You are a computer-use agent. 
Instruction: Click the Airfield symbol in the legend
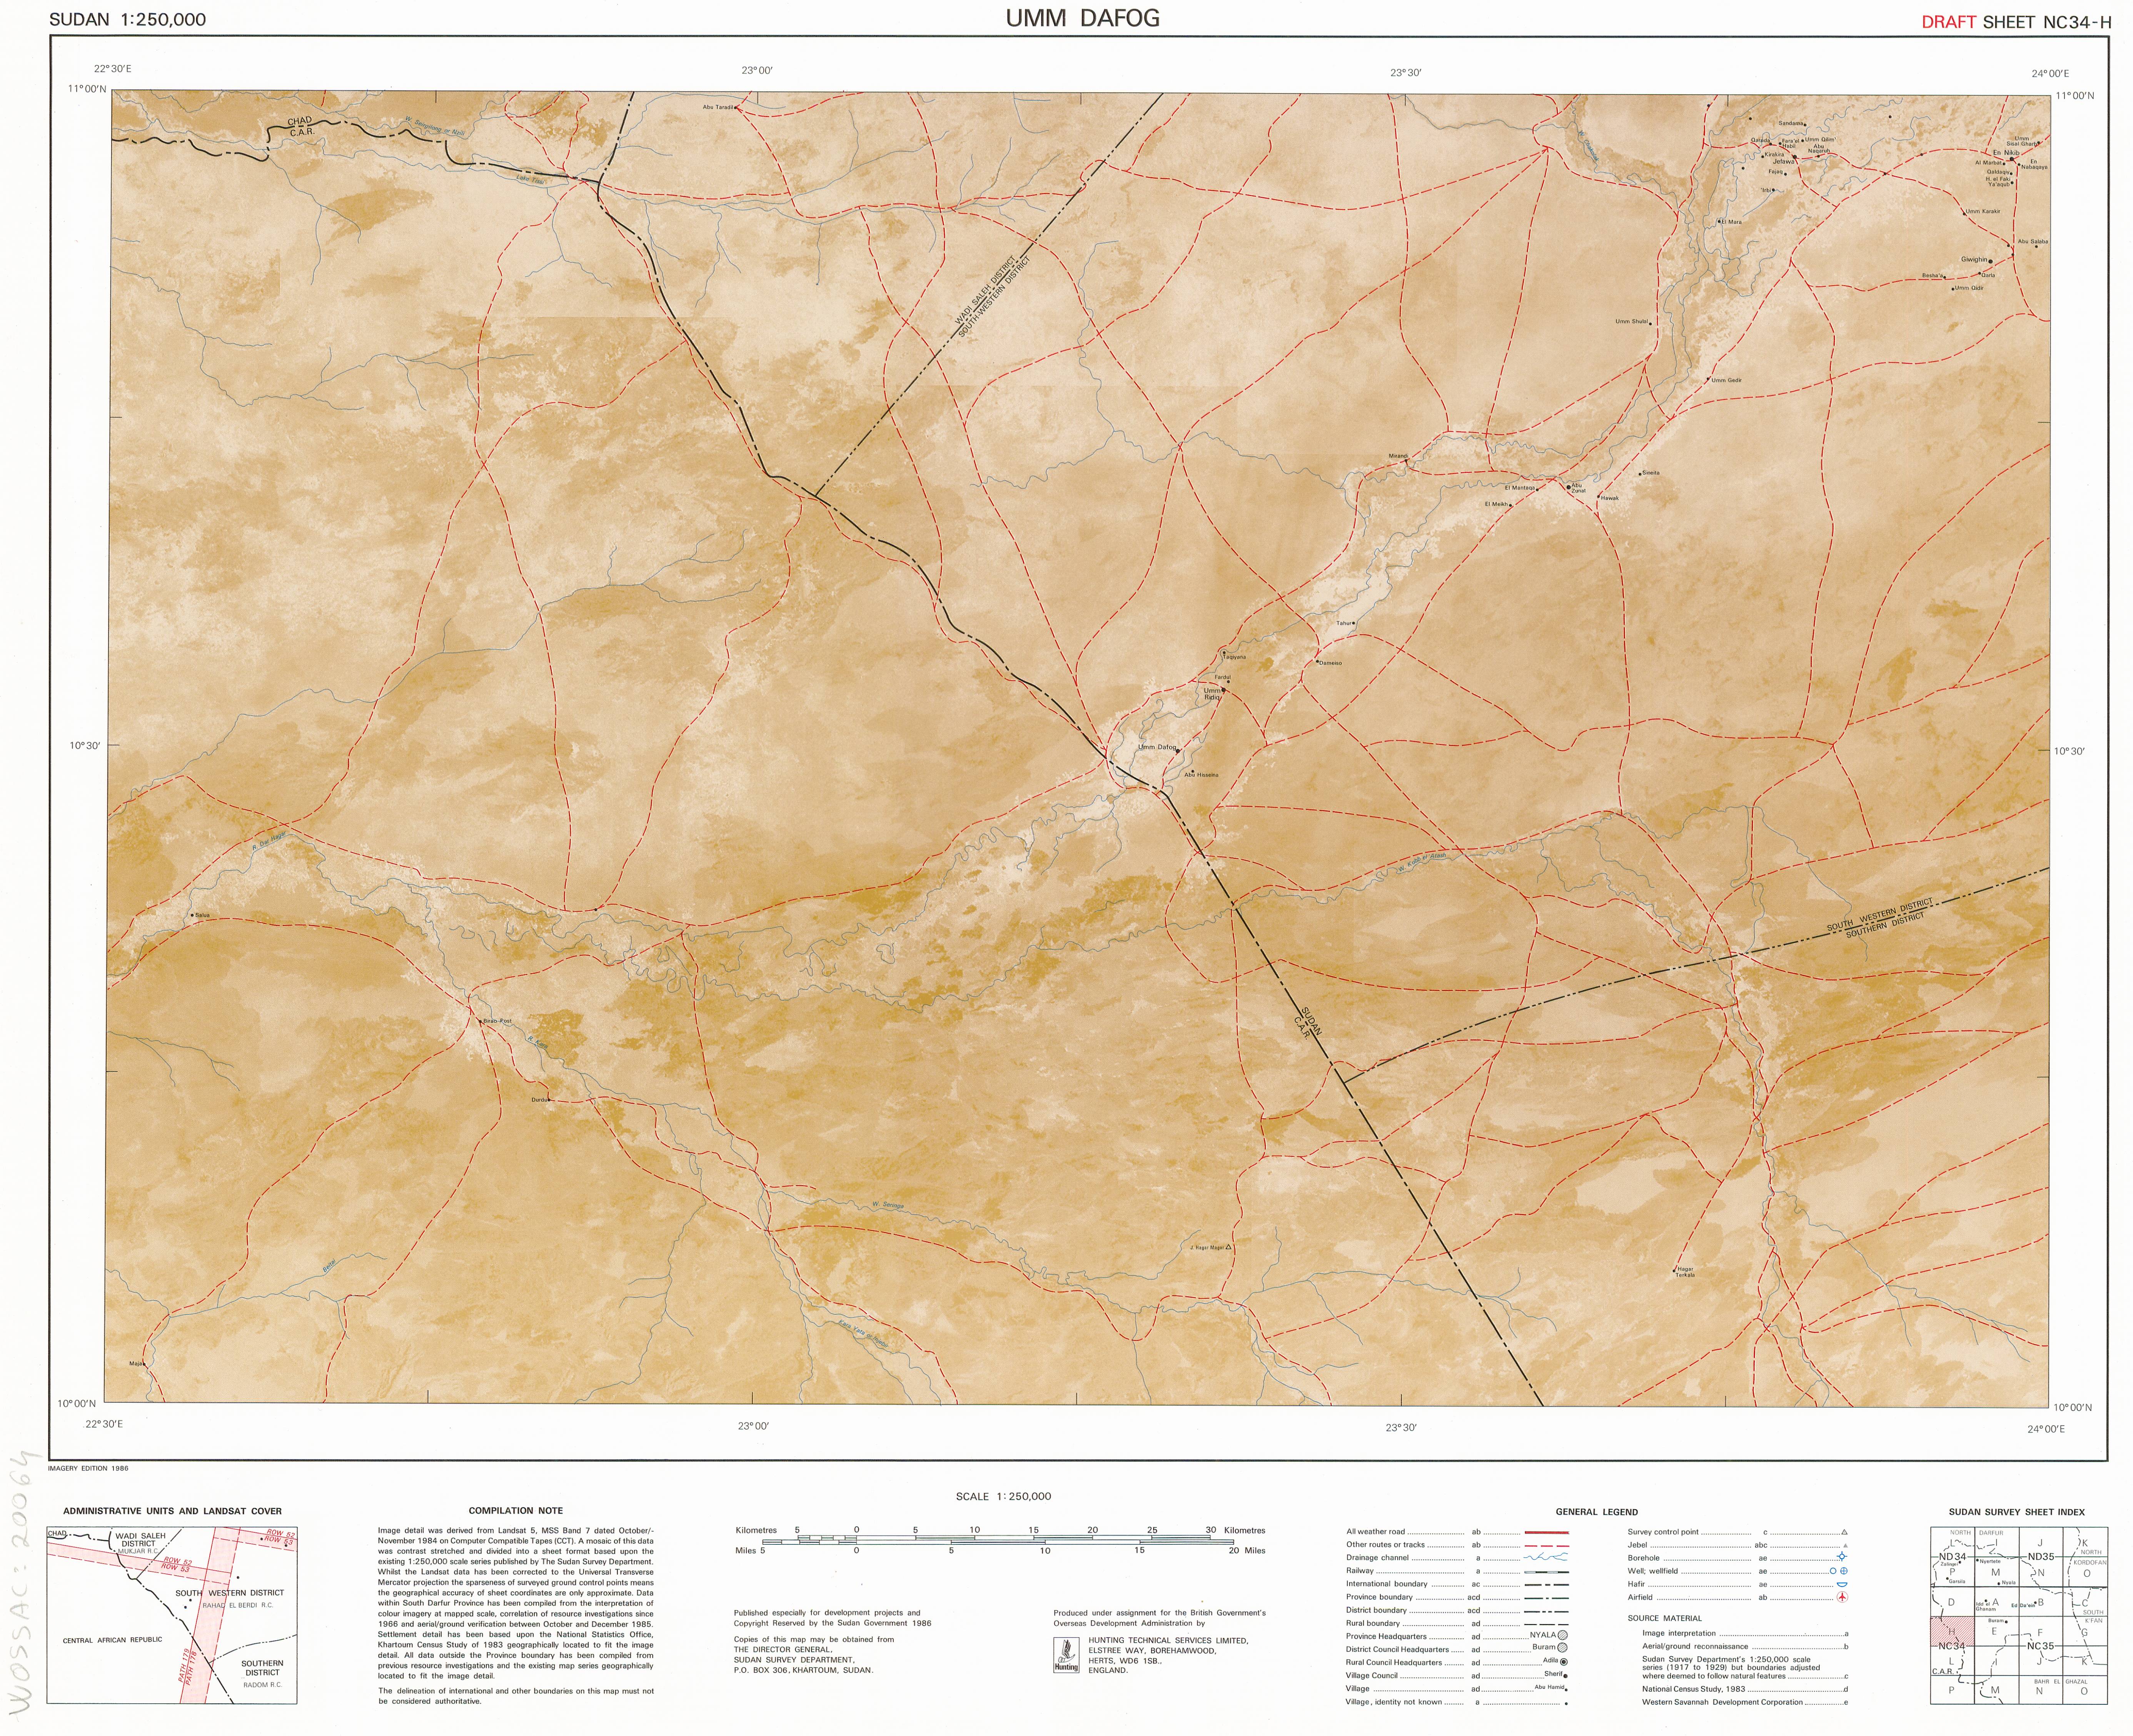[x=1842, y=1597]
